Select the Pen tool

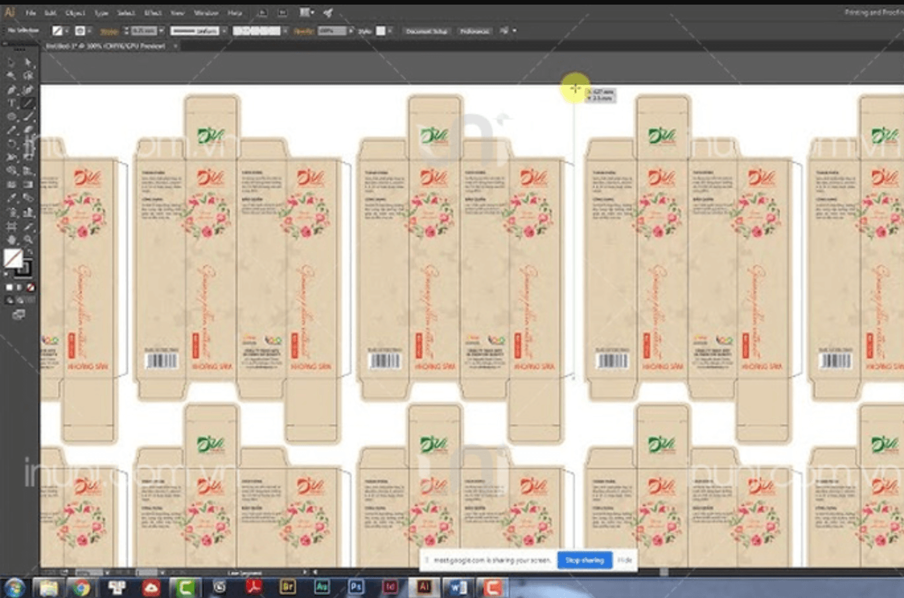click(11, 89)
